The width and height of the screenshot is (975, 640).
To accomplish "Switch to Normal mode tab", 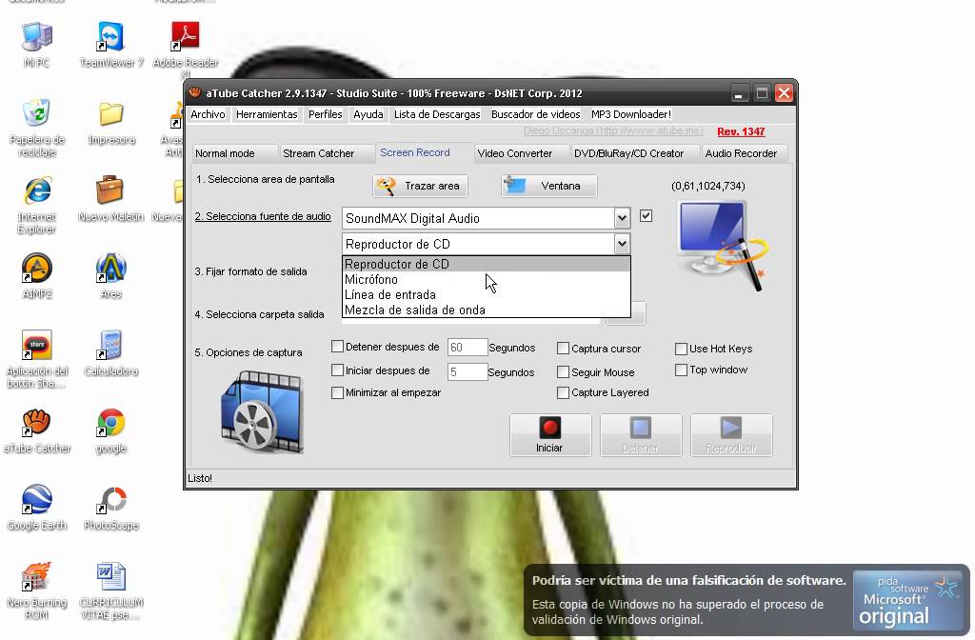I will (x=234, y=153).
